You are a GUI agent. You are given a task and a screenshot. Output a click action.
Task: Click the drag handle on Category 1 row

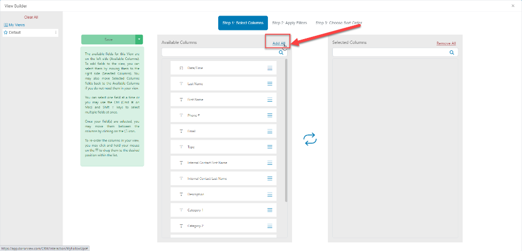click(x=270, y=210)
